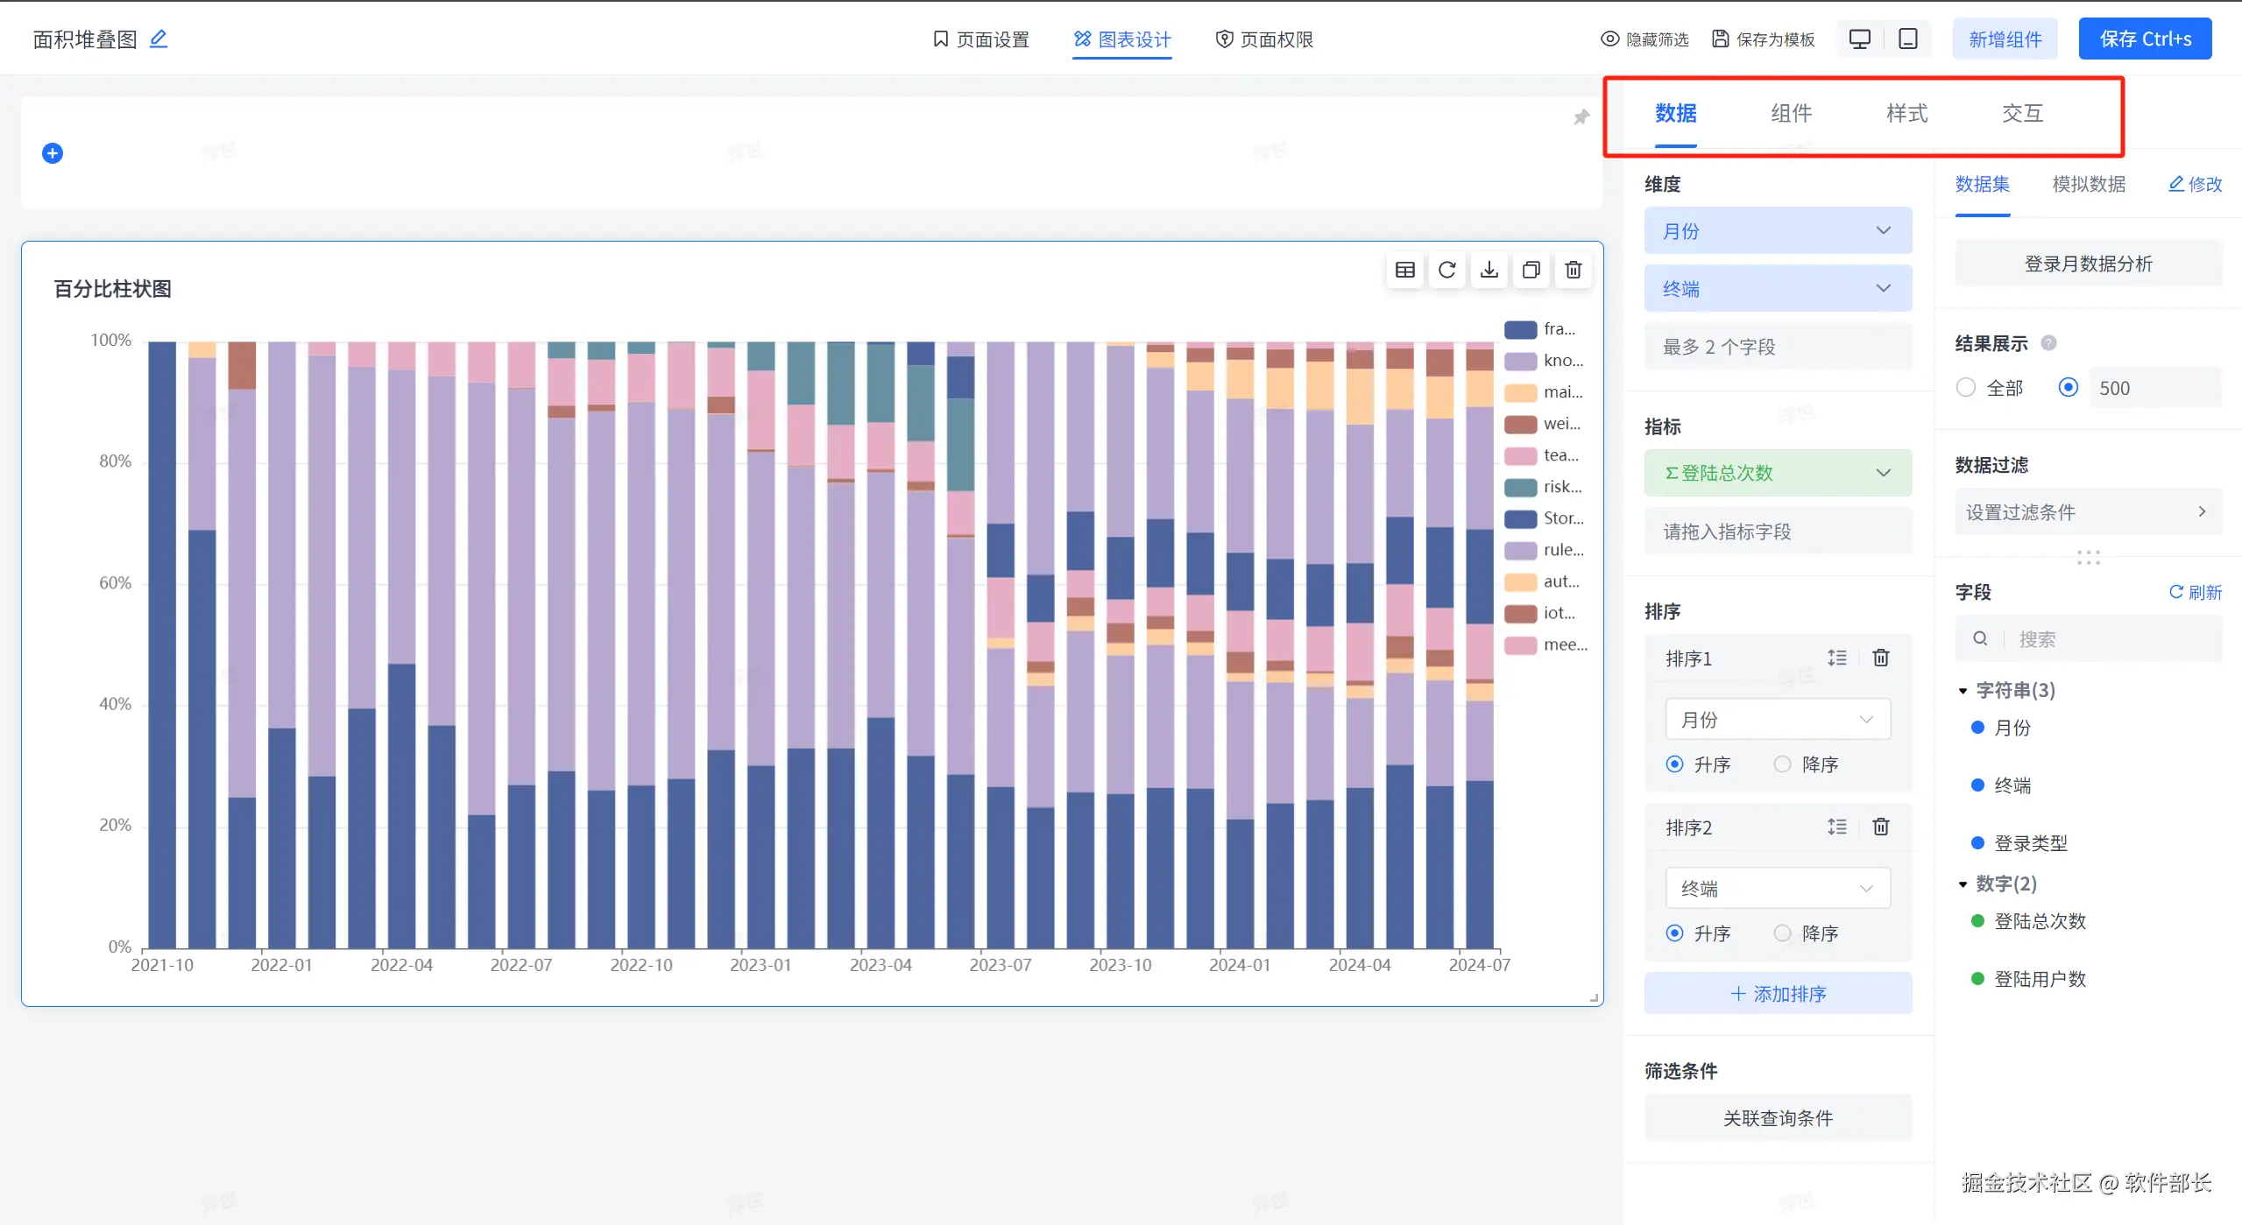
Task: Choose 降序 for 排序2
Action: pos(1782,933)
